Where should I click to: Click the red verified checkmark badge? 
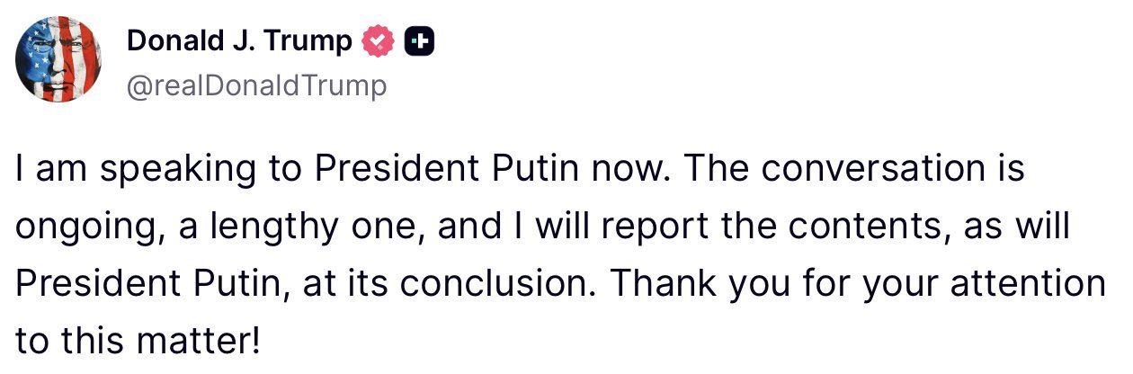(378, 41)
